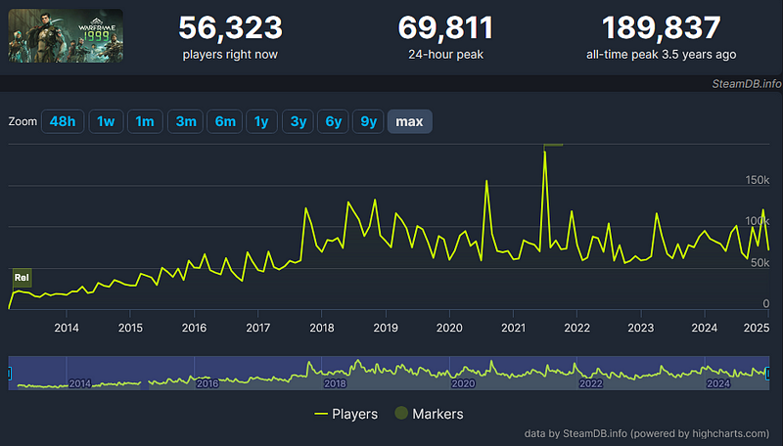Image resolution: width=783 pixels, height=446 pixels.
Task: Click the 2019 x-axis label
Action: pyautogui.click(x=386, y=328)
